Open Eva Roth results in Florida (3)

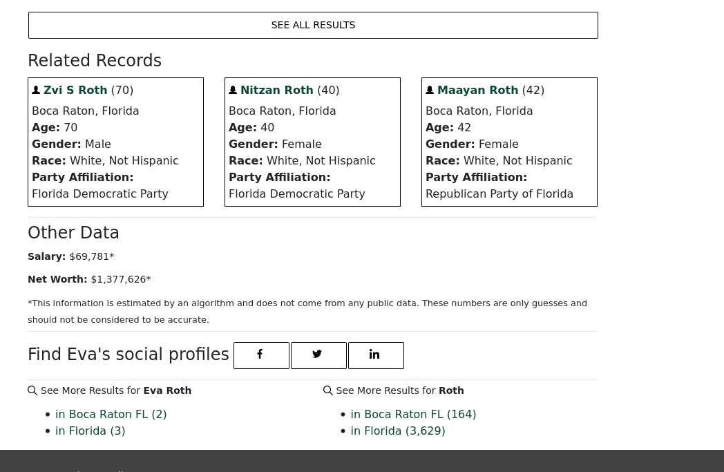(90, 431)
